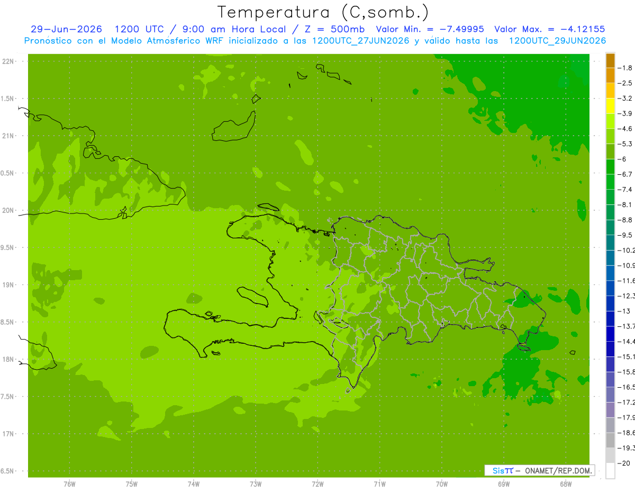Click the '19N' latitude label
This screenshot has height=491, width=635.
(7, 285)
